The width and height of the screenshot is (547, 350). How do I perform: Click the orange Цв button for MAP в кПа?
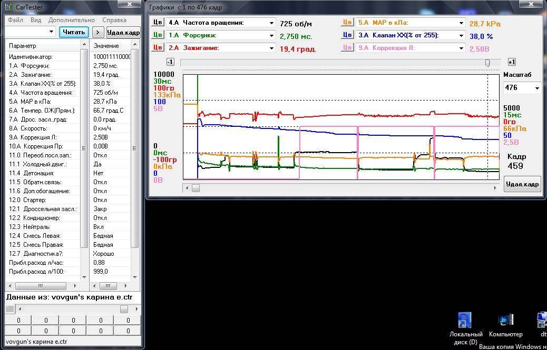point(347,23)
